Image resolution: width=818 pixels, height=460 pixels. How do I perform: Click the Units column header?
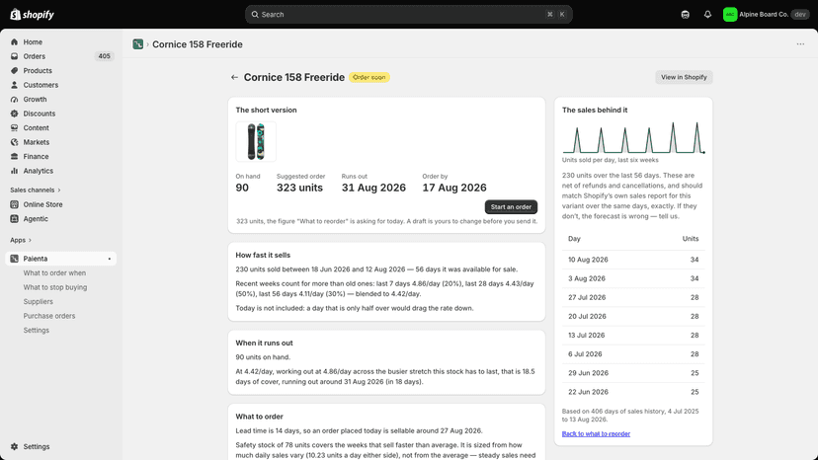pos(691,239)
